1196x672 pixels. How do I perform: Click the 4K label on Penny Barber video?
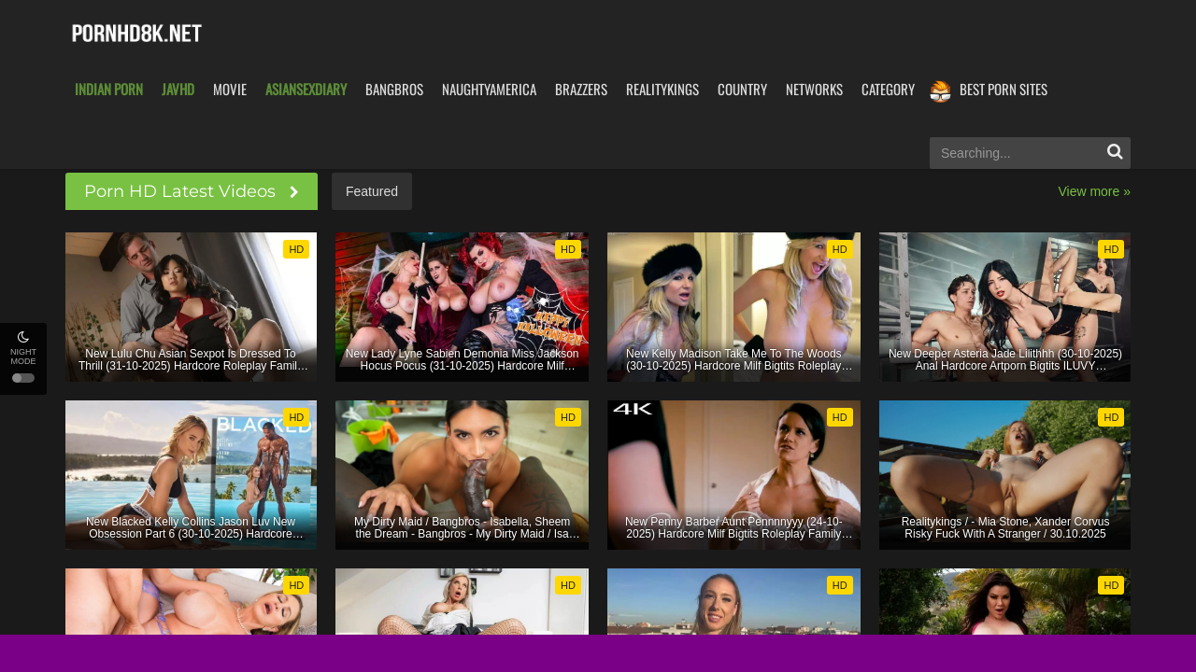(633, 409)
